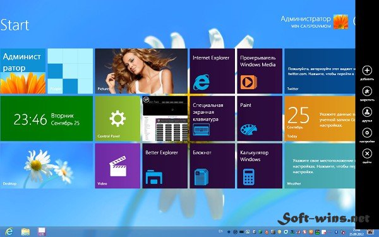Open the Калькулятор Windows tile
Image resolution: width=379 pixels, height=237 pixels.
(x=260, y=166)
